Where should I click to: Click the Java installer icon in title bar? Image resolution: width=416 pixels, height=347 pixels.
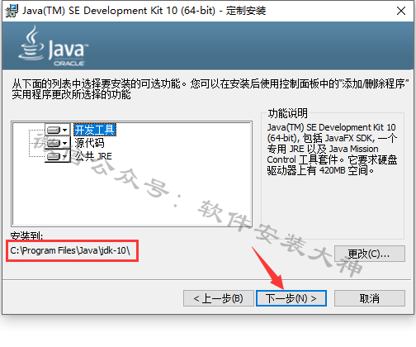[12, 11]
